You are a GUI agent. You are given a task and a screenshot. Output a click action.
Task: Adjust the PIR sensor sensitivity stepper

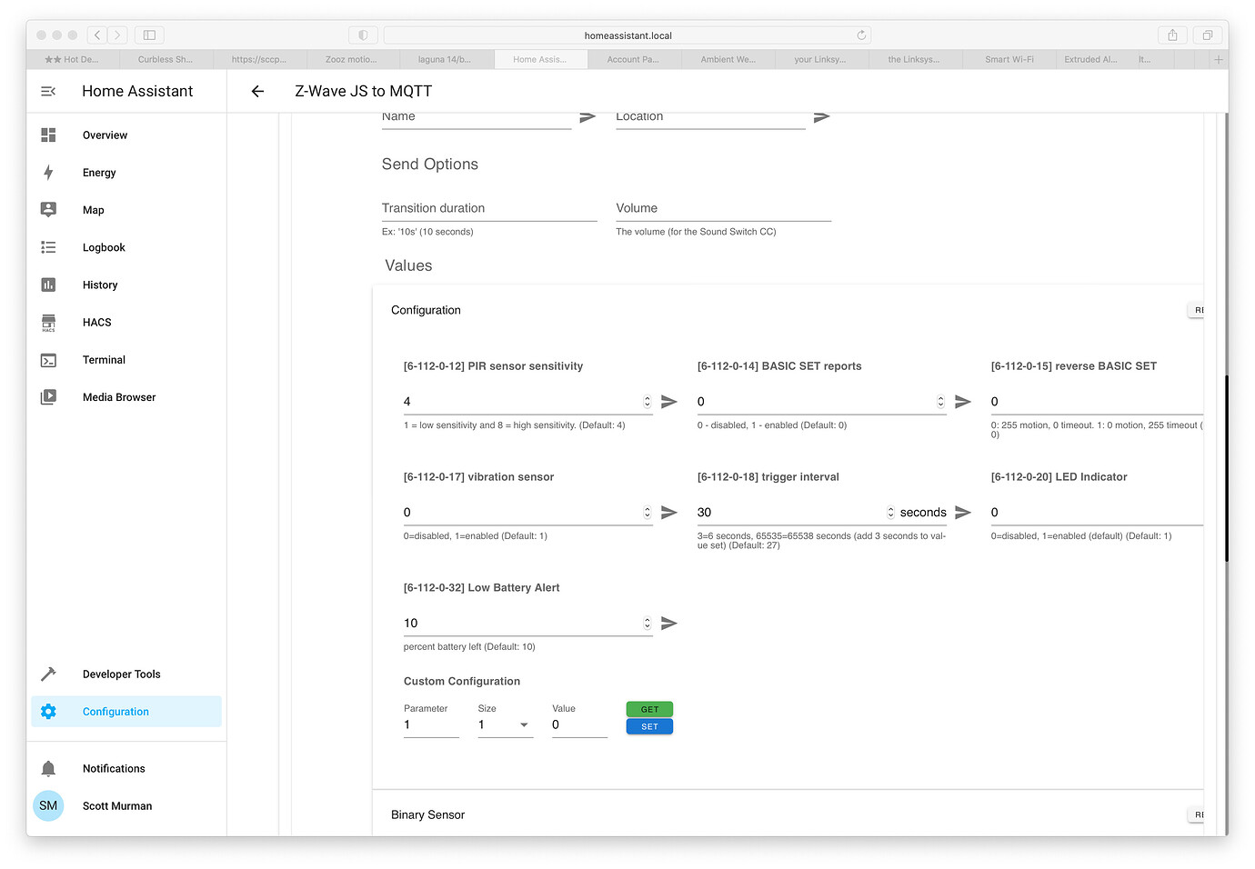pos(648,402)
